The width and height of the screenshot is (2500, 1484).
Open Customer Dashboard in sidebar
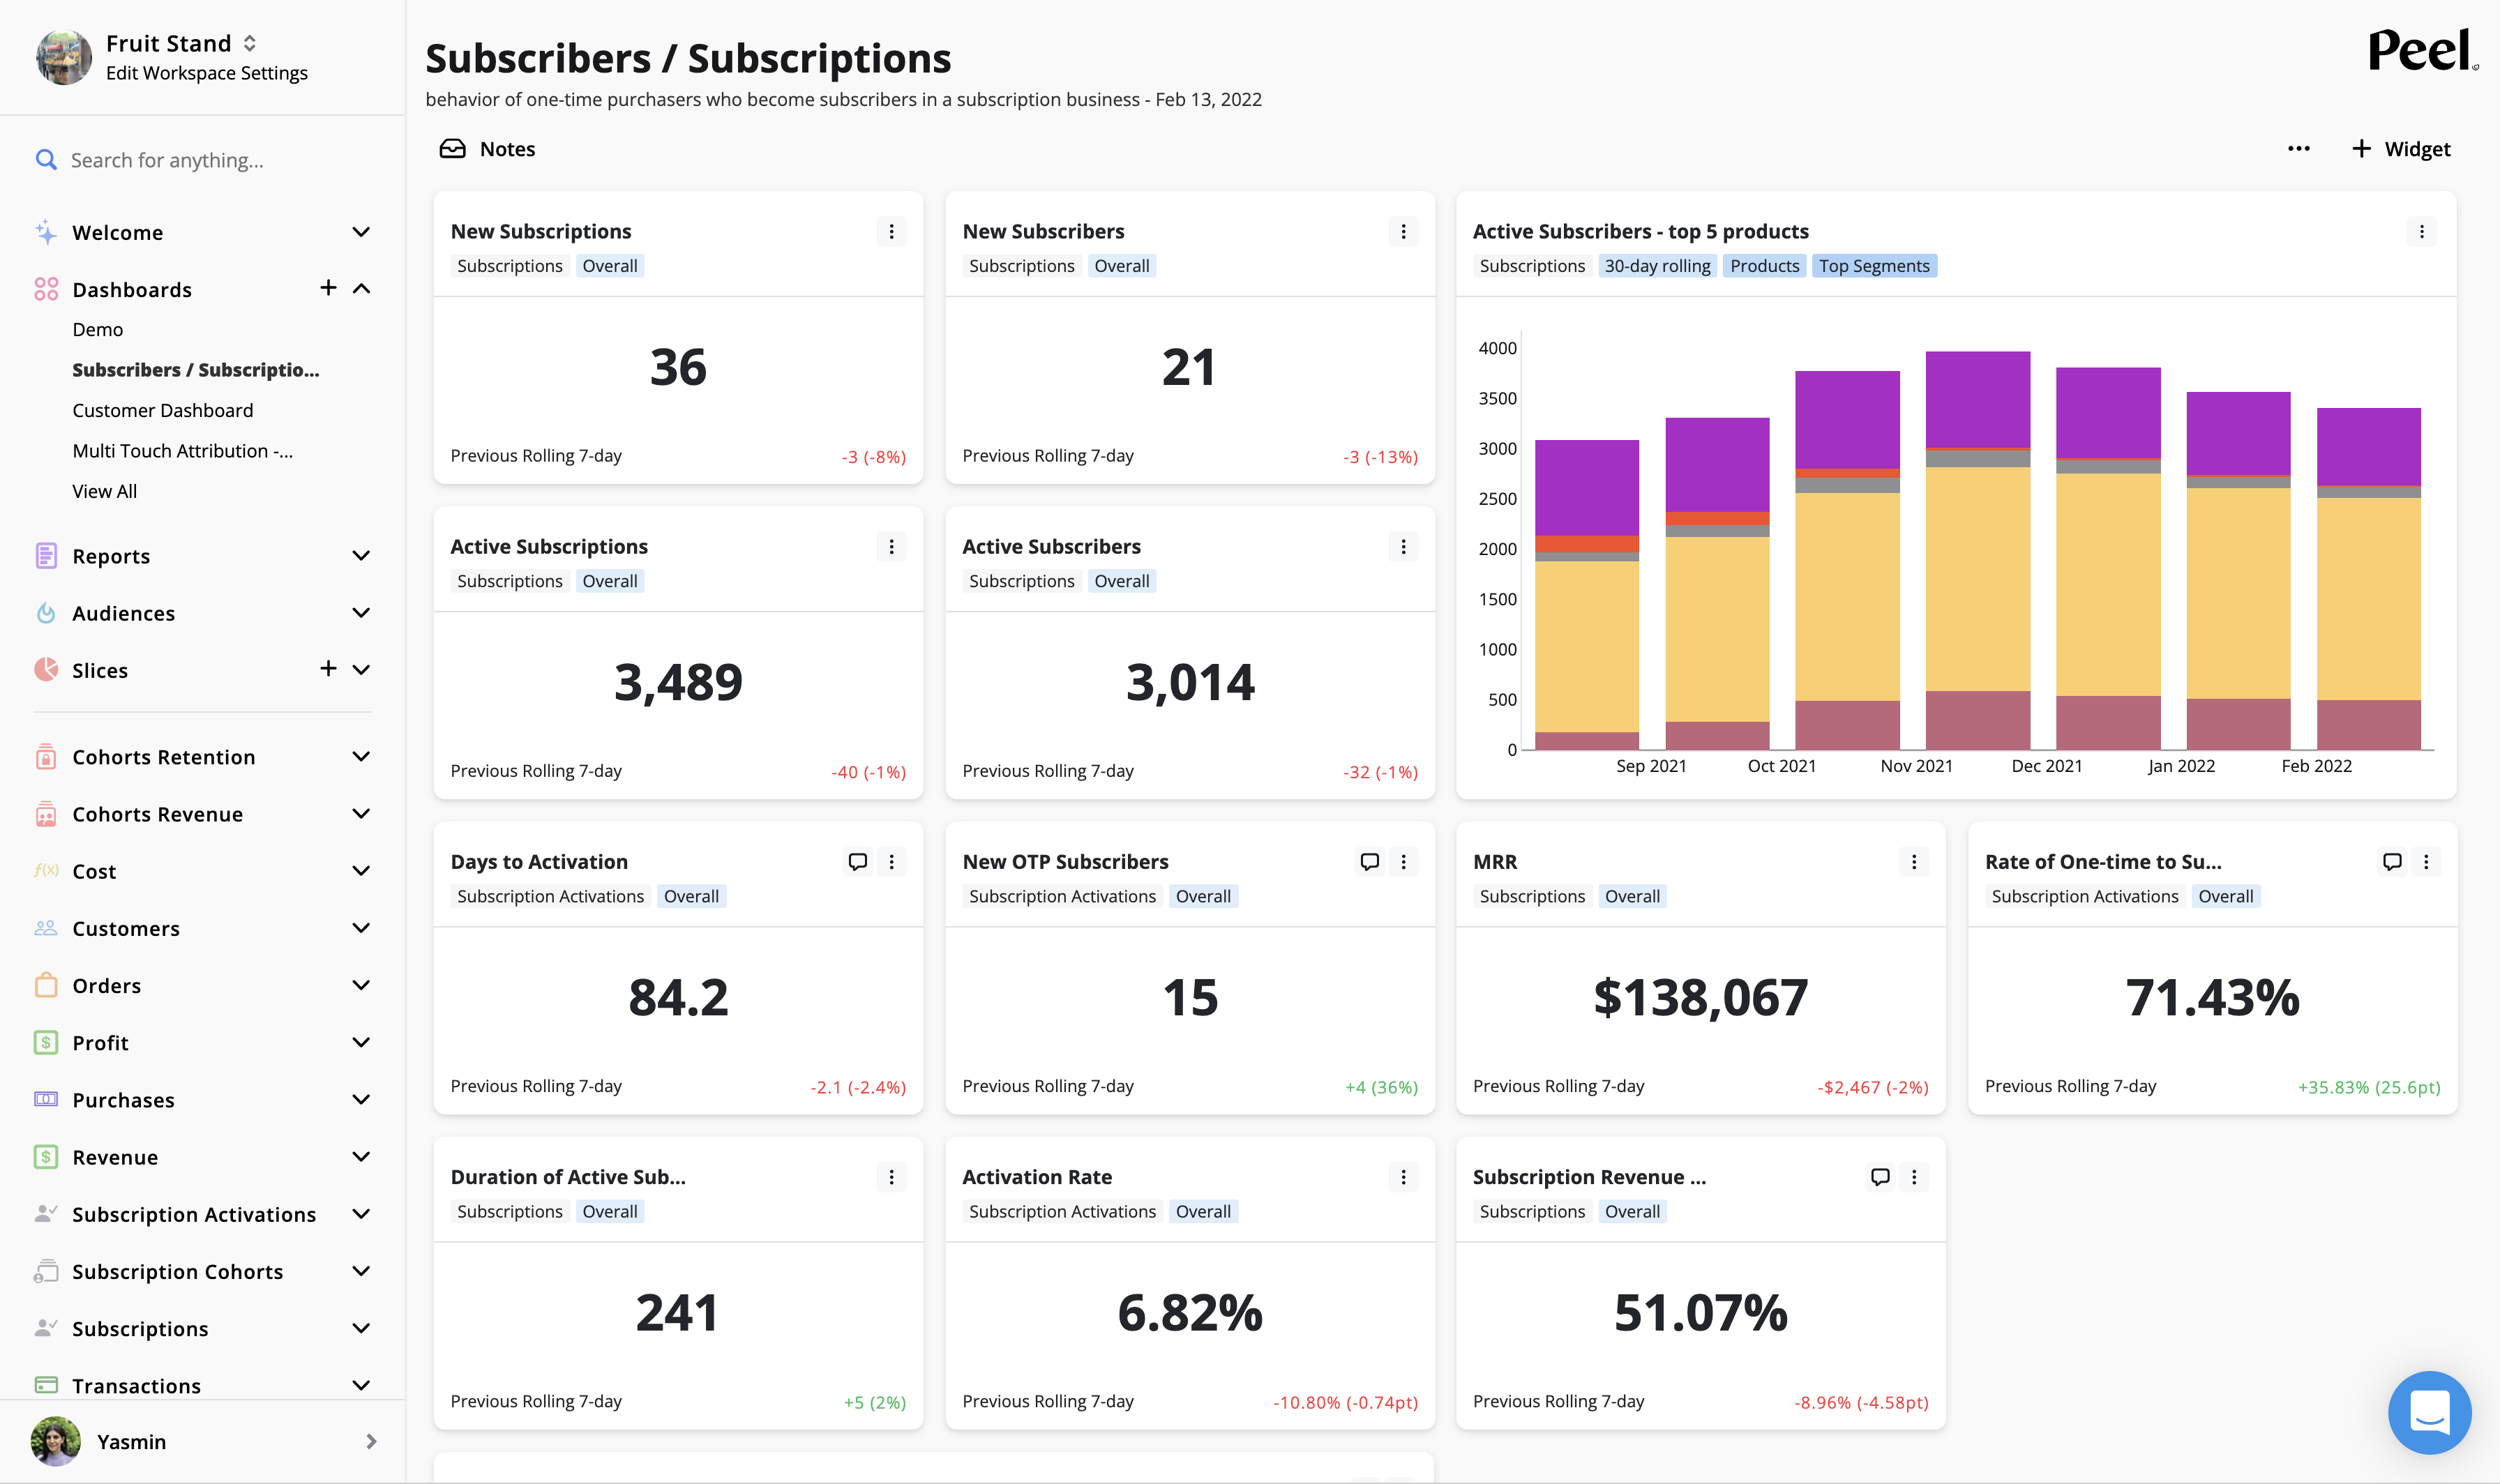[x=162, y=410]
